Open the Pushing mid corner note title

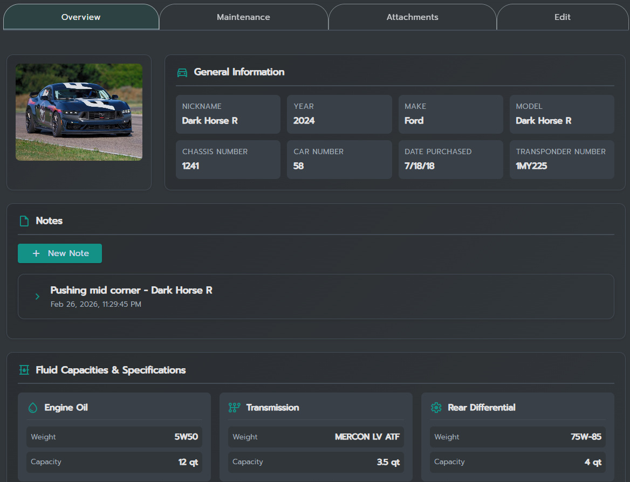pos(131,291)
